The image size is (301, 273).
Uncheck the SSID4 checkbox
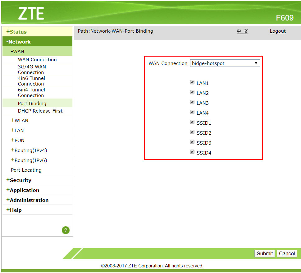click(x=192, y=152)
